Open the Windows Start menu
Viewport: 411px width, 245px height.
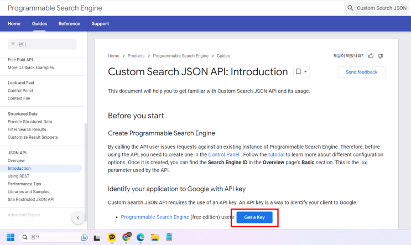click(11, 237)
